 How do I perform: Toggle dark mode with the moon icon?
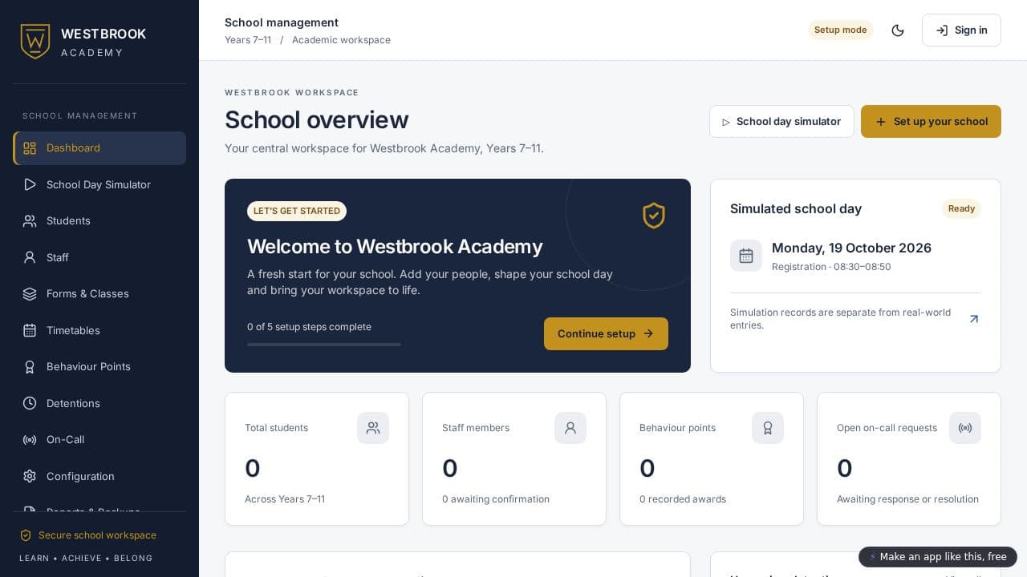[x=898, y=30]
